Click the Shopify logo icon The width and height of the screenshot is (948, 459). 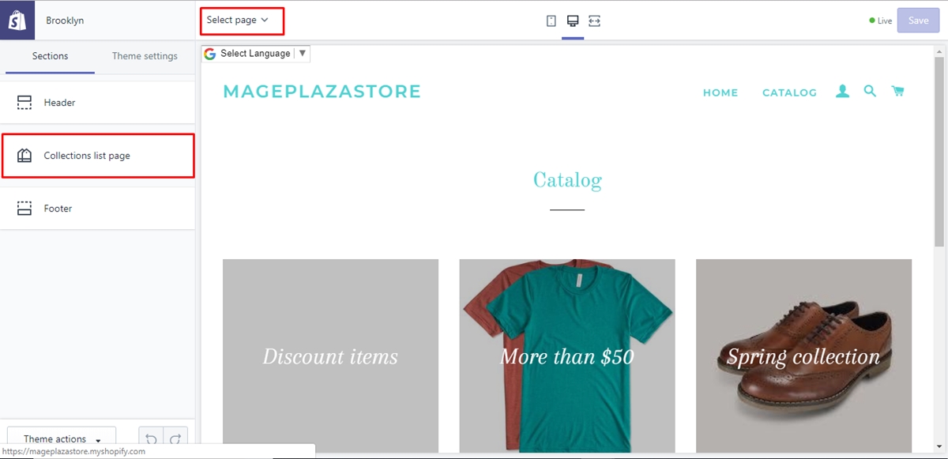pyautogui.click(x=17, y=20)
